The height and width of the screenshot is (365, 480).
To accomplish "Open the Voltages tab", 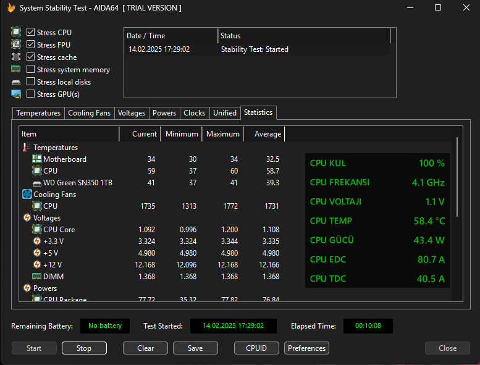I will click(132, 113).
